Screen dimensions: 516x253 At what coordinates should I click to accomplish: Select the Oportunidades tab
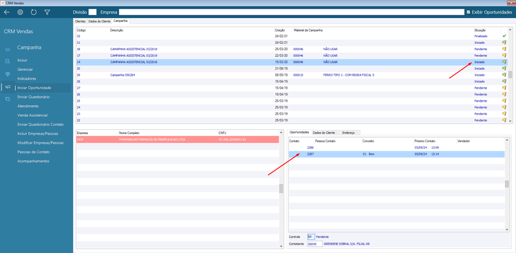pos(299,132)
